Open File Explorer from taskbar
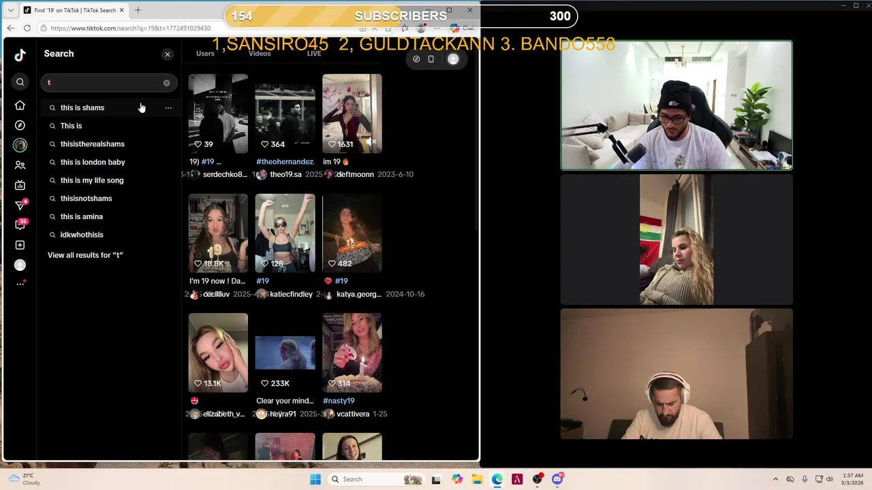872x490 pixels. click(477, 479)
